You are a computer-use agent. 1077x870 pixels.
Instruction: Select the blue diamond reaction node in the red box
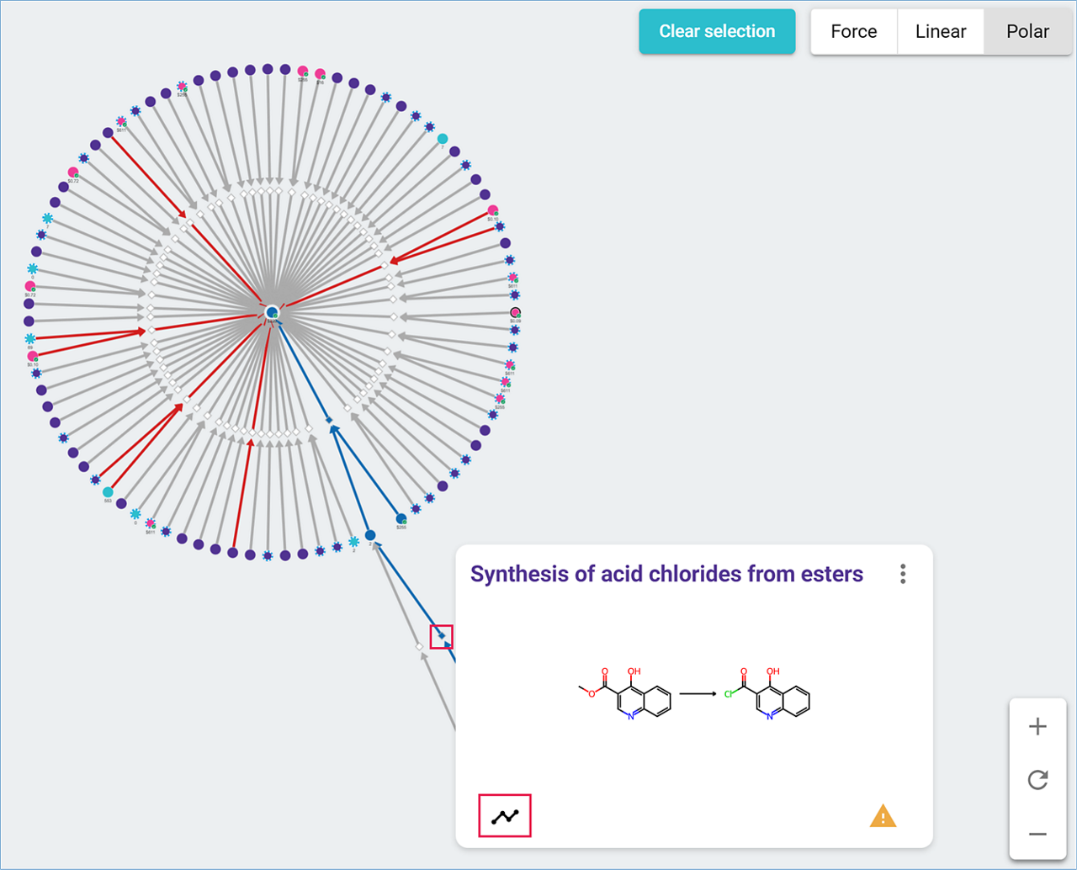click(441, 636)
